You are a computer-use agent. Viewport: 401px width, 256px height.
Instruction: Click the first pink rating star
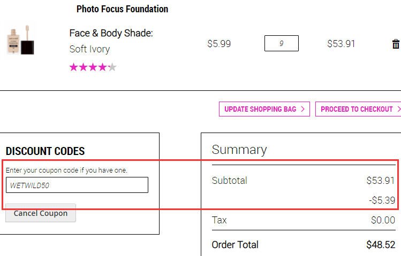(x=74, y=67)
